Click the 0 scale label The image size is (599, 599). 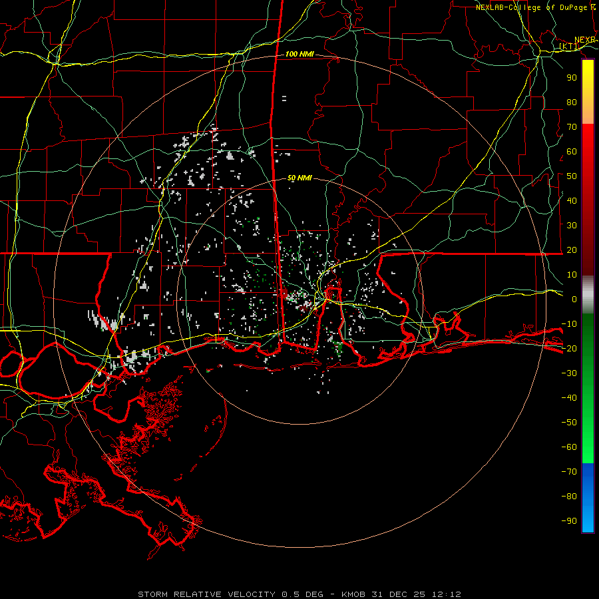[x=574, y=299]
